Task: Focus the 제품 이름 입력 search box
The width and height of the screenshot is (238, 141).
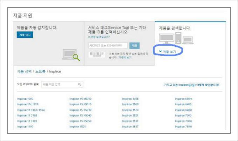Action: point(62,84)
